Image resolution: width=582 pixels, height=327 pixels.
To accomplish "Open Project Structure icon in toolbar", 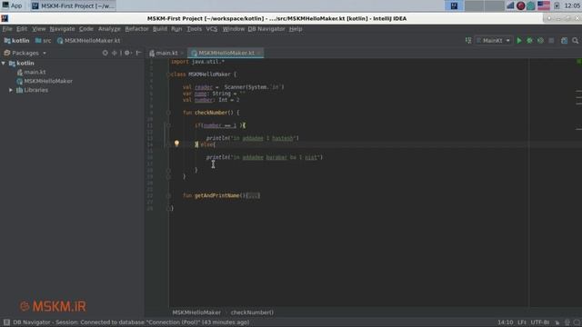I will coord(564,41).
